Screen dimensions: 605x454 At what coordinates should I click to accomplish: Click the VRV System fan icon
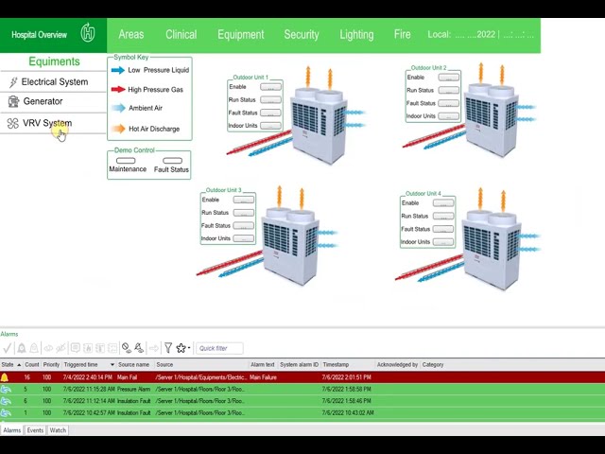click(12, 123)
